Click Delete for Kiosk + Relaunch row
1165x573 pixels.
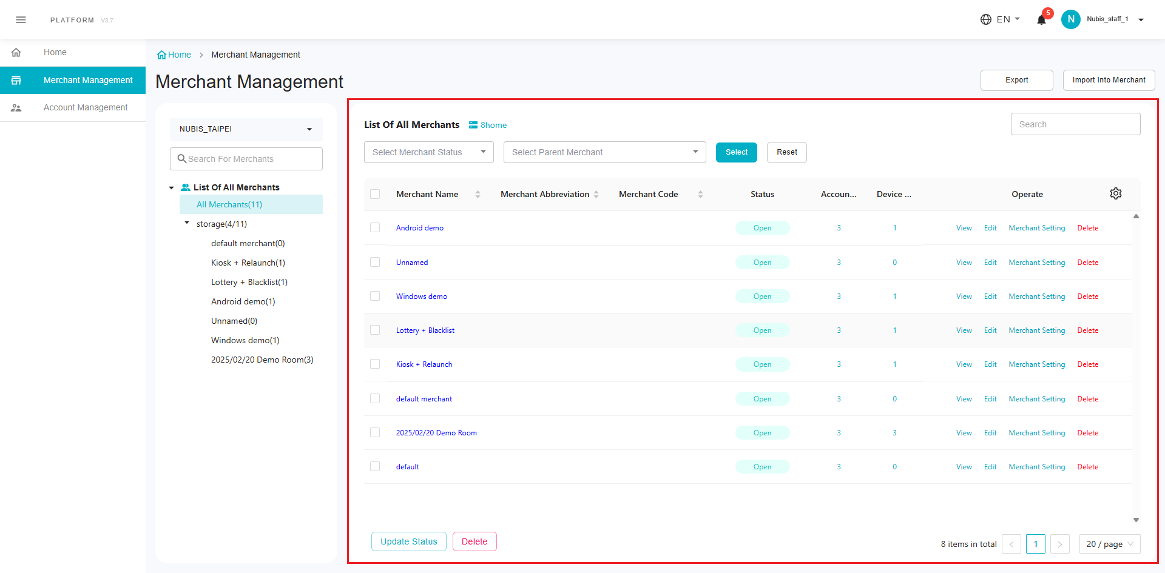1088,364
